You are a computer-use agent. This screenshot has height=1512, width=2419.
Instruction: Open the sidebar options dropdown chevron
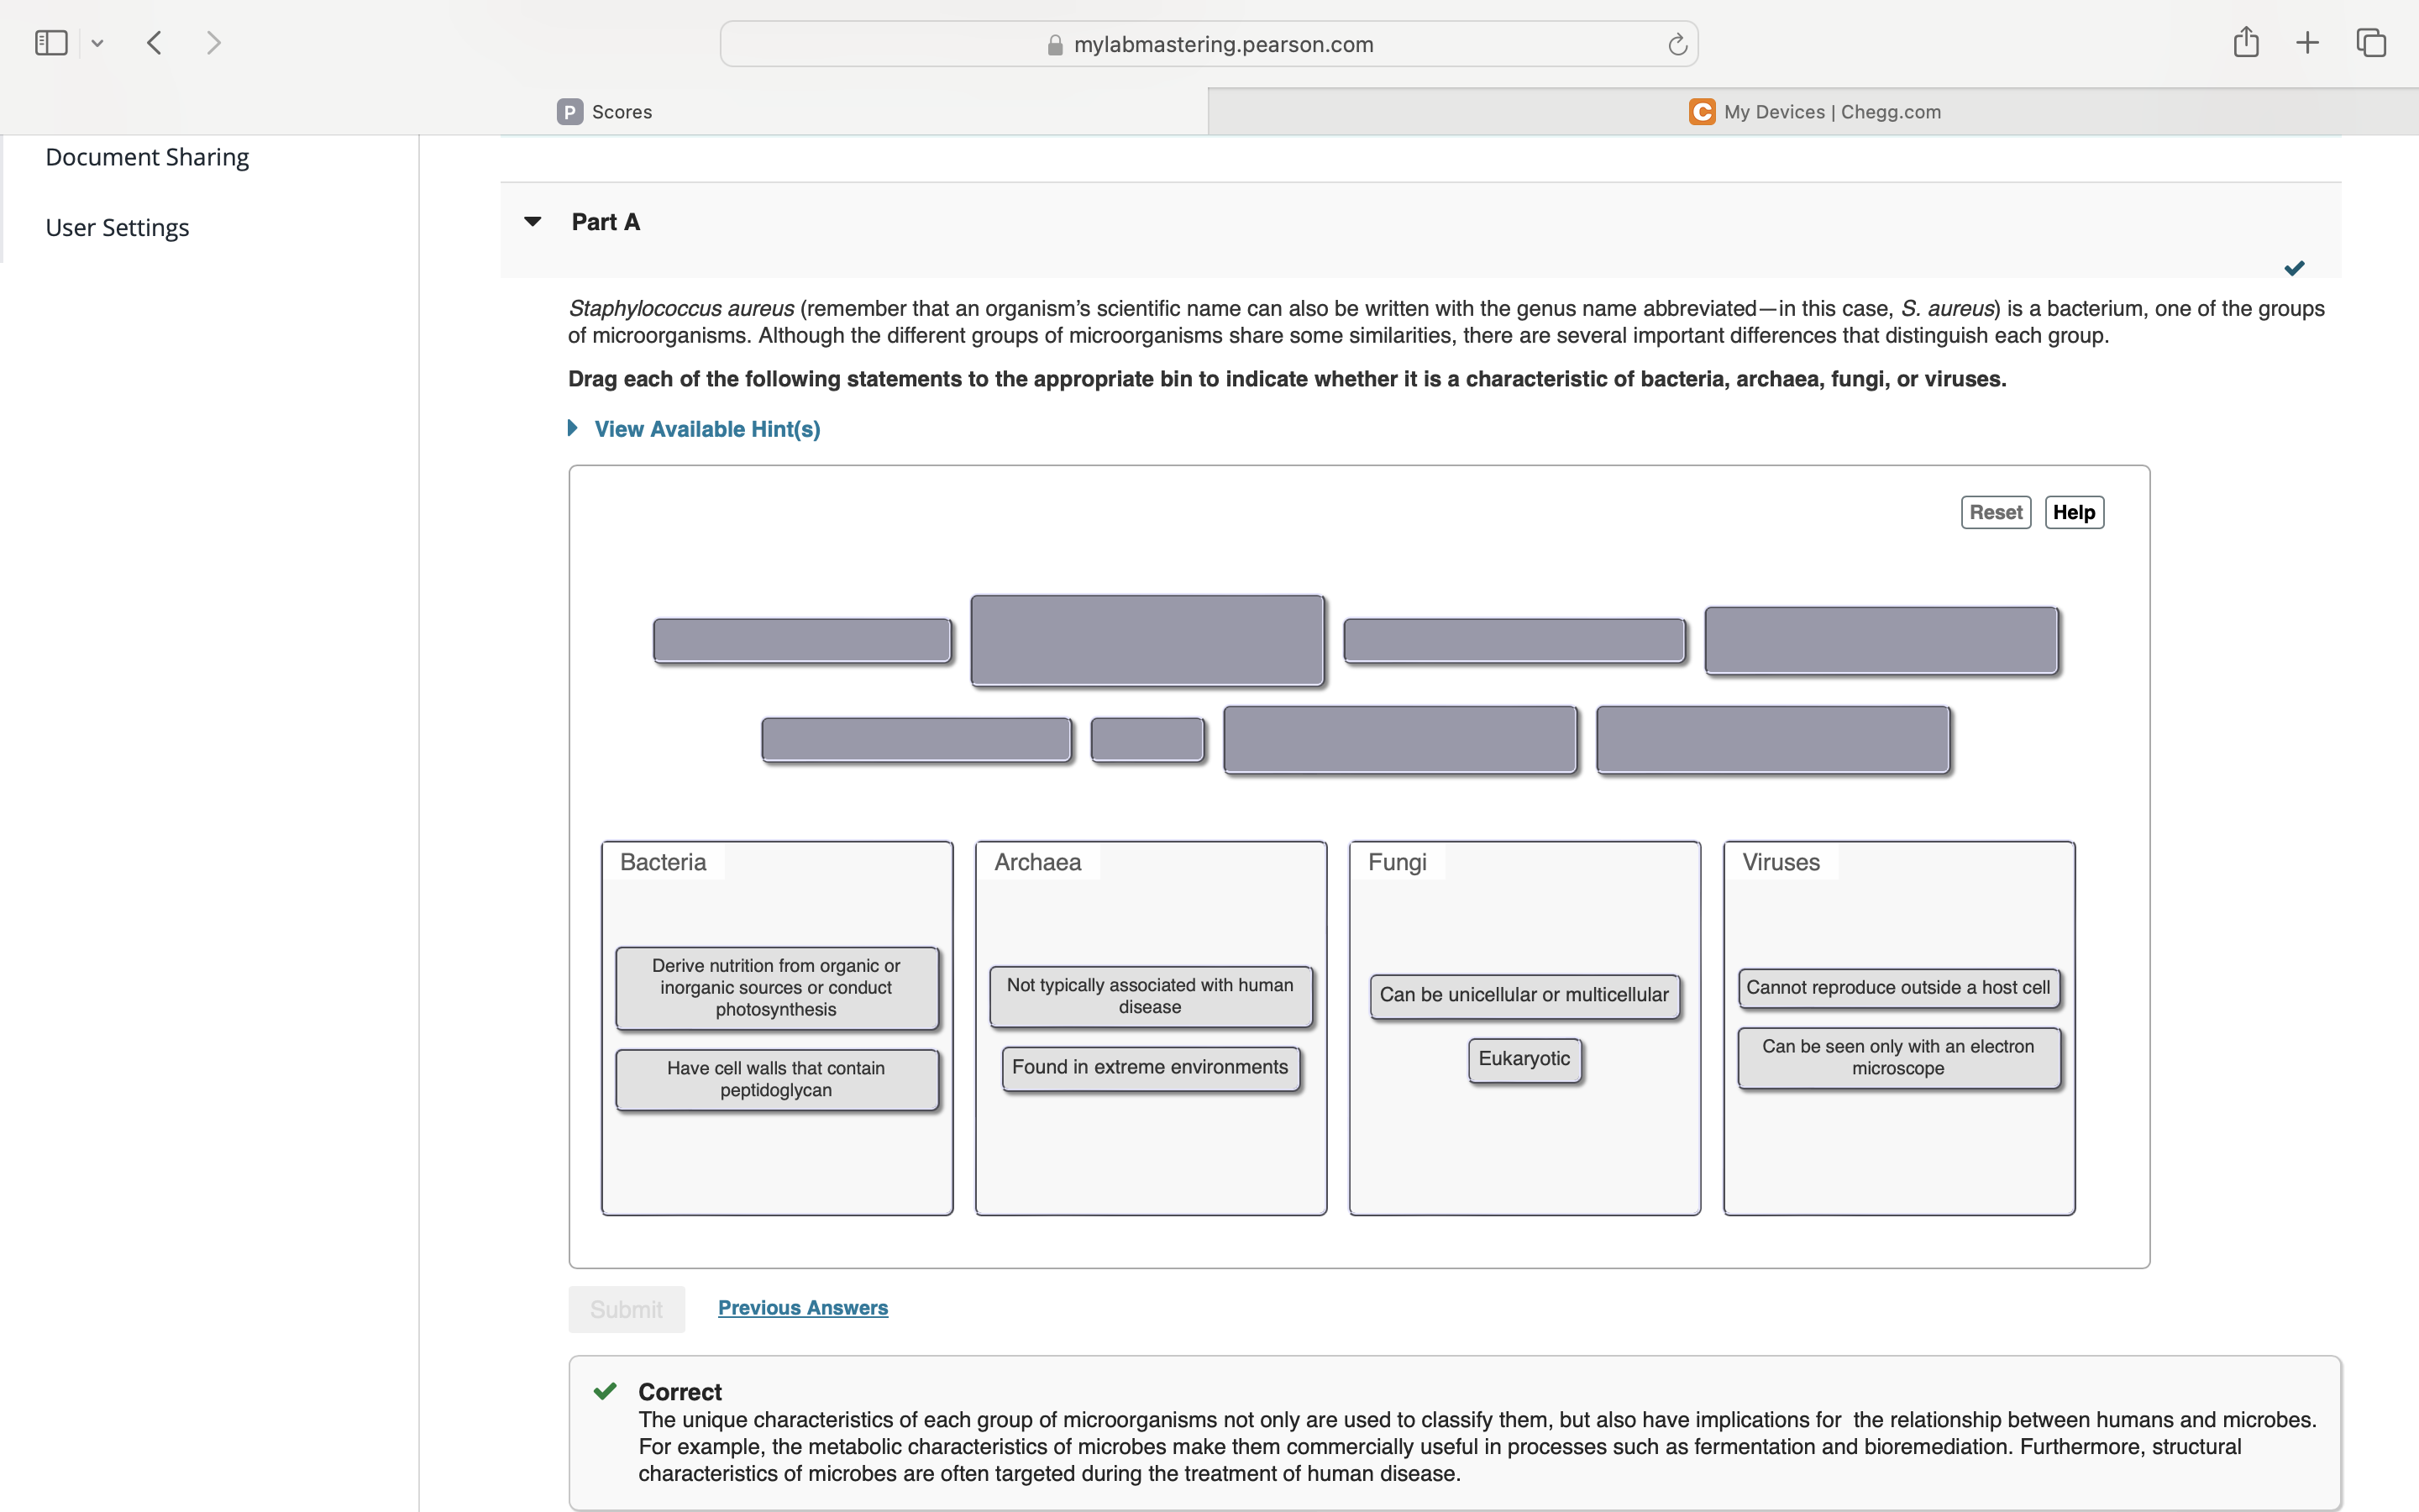pyautogui.click(x=97, y=43)
